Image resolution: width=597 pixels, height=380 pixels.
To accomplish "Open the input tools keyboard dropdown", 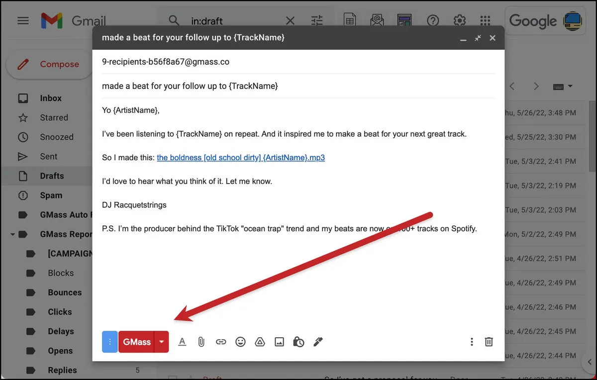I will (x=563, y=87).
